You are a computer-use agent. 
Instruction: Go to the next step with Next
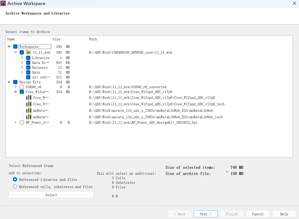tap(206, 214)
